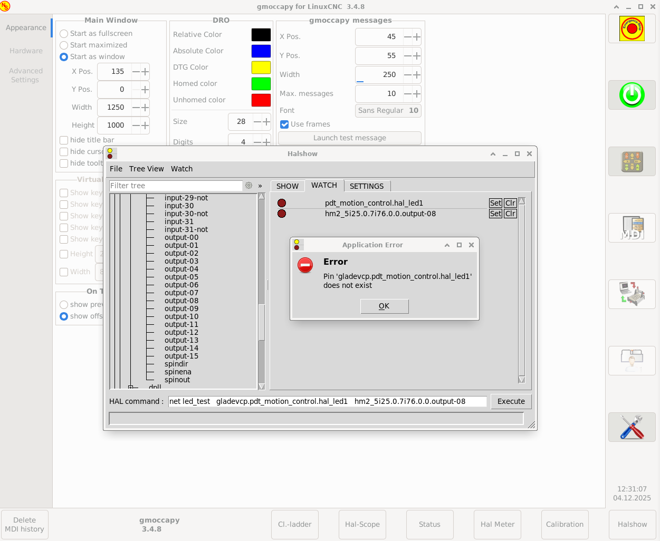Toggle the green machine power button
660x541 pixels.
(632, 95)
